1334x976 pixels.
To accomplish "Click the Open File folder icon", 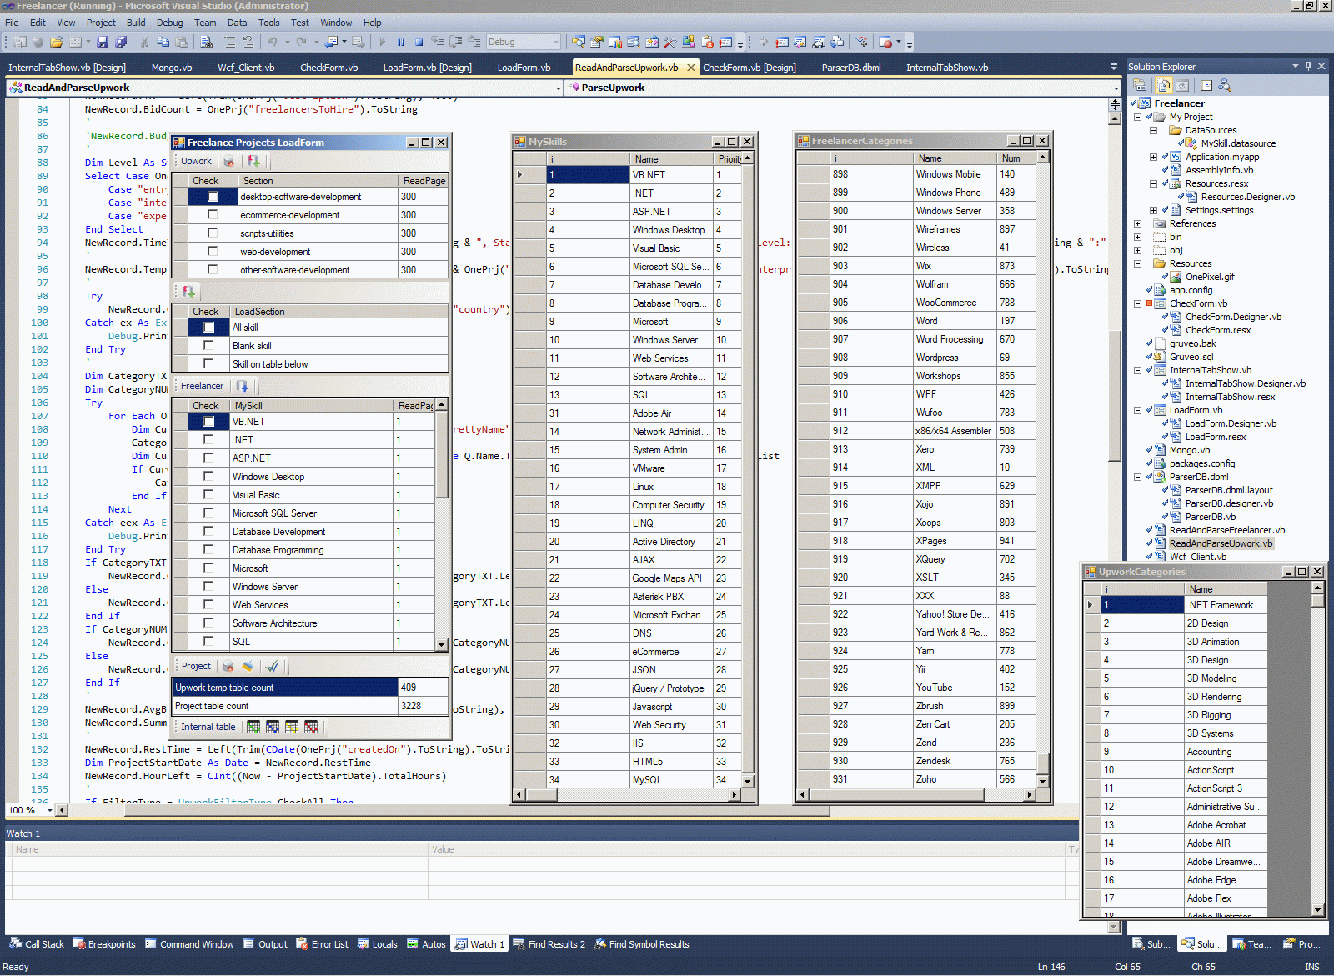I will [57, 42].
